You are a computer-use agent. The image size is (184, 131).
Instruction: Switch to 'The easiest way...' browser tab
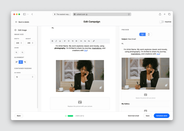pos(62,14)
